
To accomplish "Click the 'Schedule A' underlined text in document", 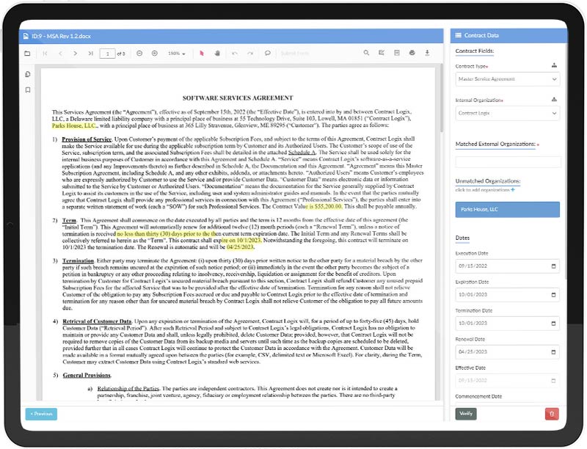I will pos(302,153).
